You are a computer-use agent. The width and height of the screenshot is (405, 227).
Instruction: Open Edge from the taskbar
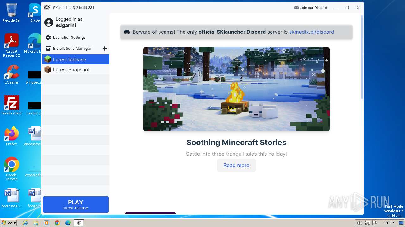click(x=68, y=223)
